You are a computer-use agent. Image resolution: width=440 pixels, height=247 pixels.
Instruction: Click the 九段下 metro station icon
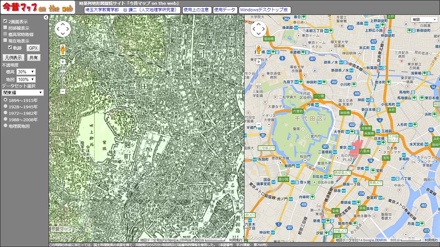[296, 82]
